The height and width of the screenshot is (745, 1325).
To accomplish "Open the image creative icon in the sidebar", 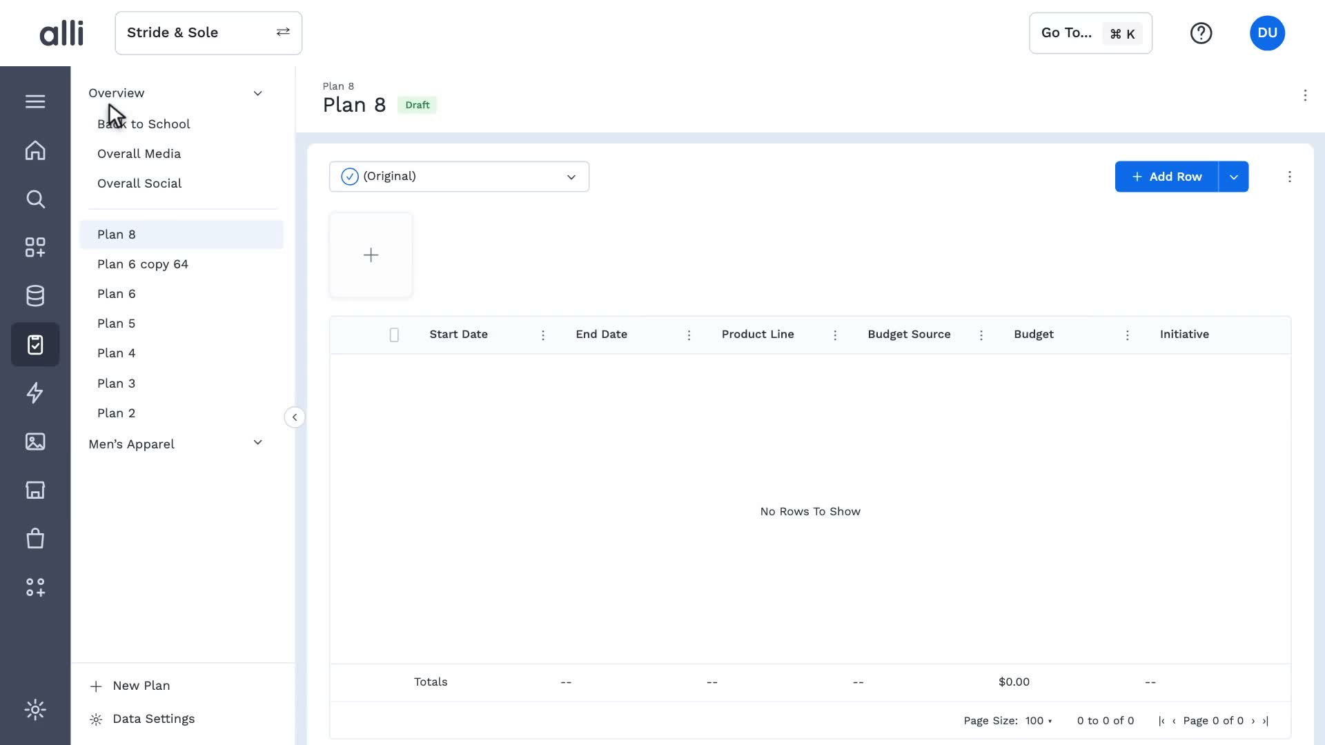I will 35,441.
